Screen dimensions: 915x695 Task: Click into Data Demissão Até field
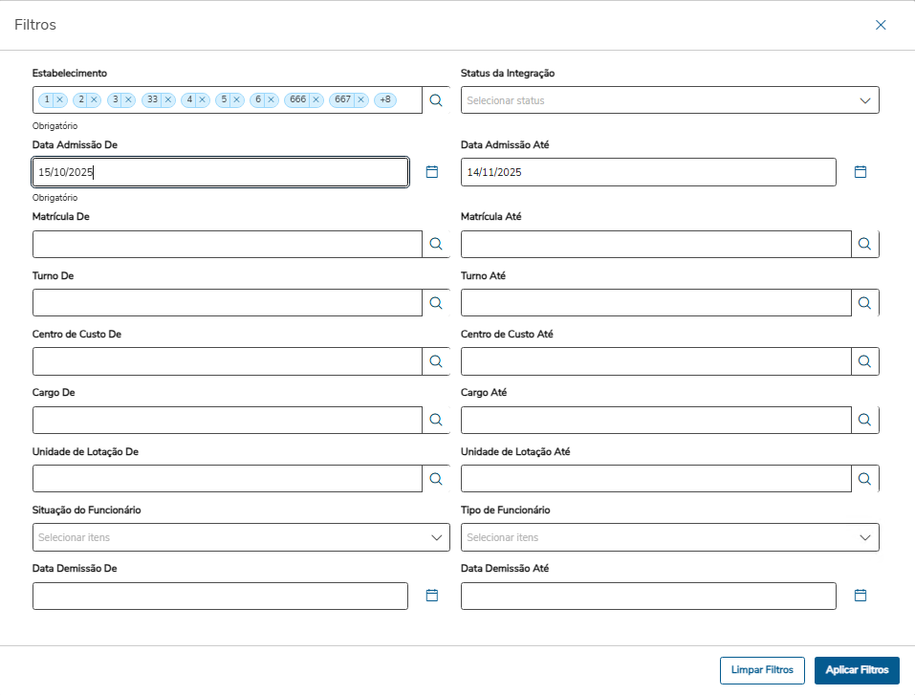648,596
